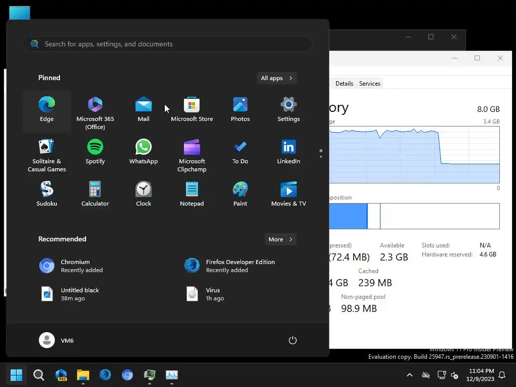
Task: Open recommended Chromium app
Action: pyautogui.click(x=95, y=266)
